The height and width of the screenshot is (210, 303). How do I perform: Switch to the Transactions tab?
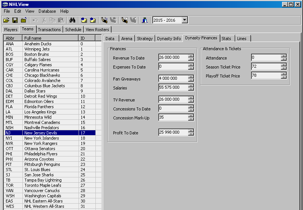49,30
